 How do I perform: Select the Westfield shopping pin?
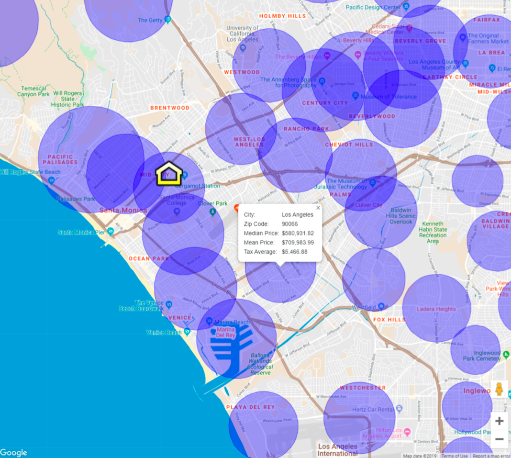tap(381, 306)
